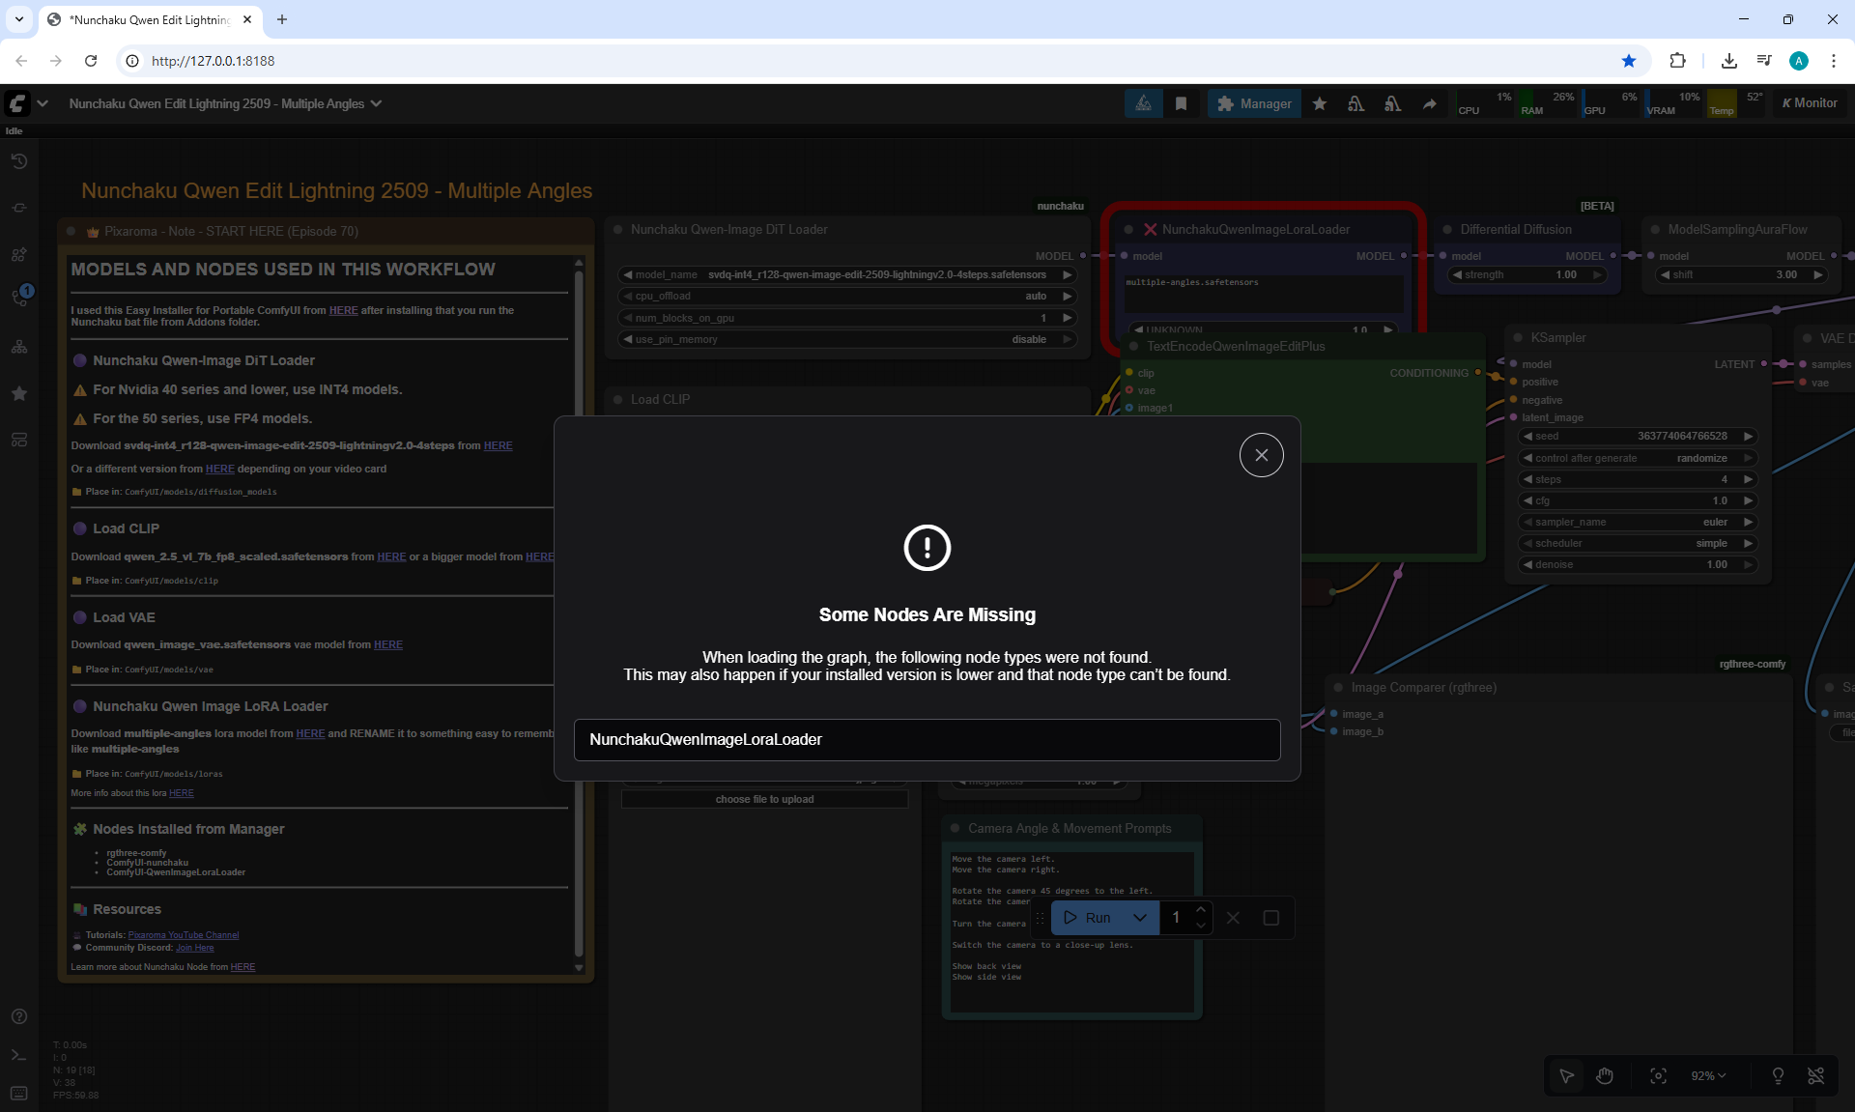Viewport: 1855px width, 1112px height.
Task: Open the help question mark icon
Action: [x=19, y=1016]
